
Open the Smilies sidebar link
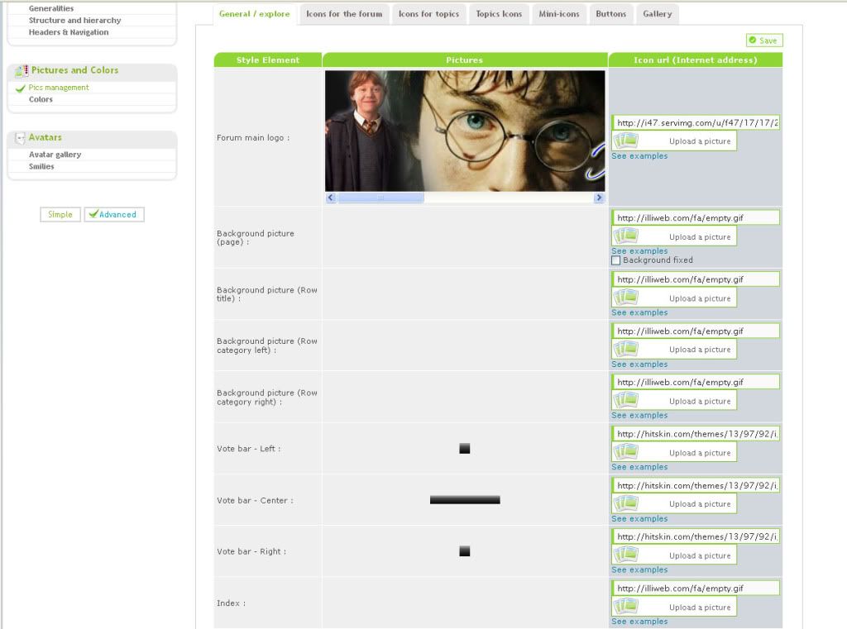41,166
